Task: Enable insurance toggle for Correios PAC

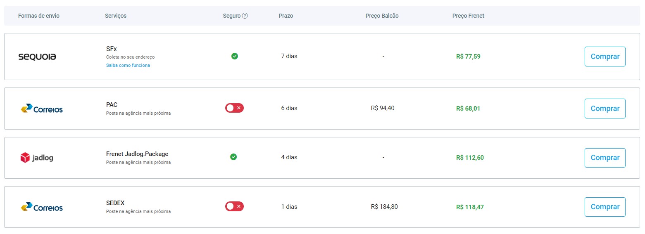Action: (x=234, y=108)
